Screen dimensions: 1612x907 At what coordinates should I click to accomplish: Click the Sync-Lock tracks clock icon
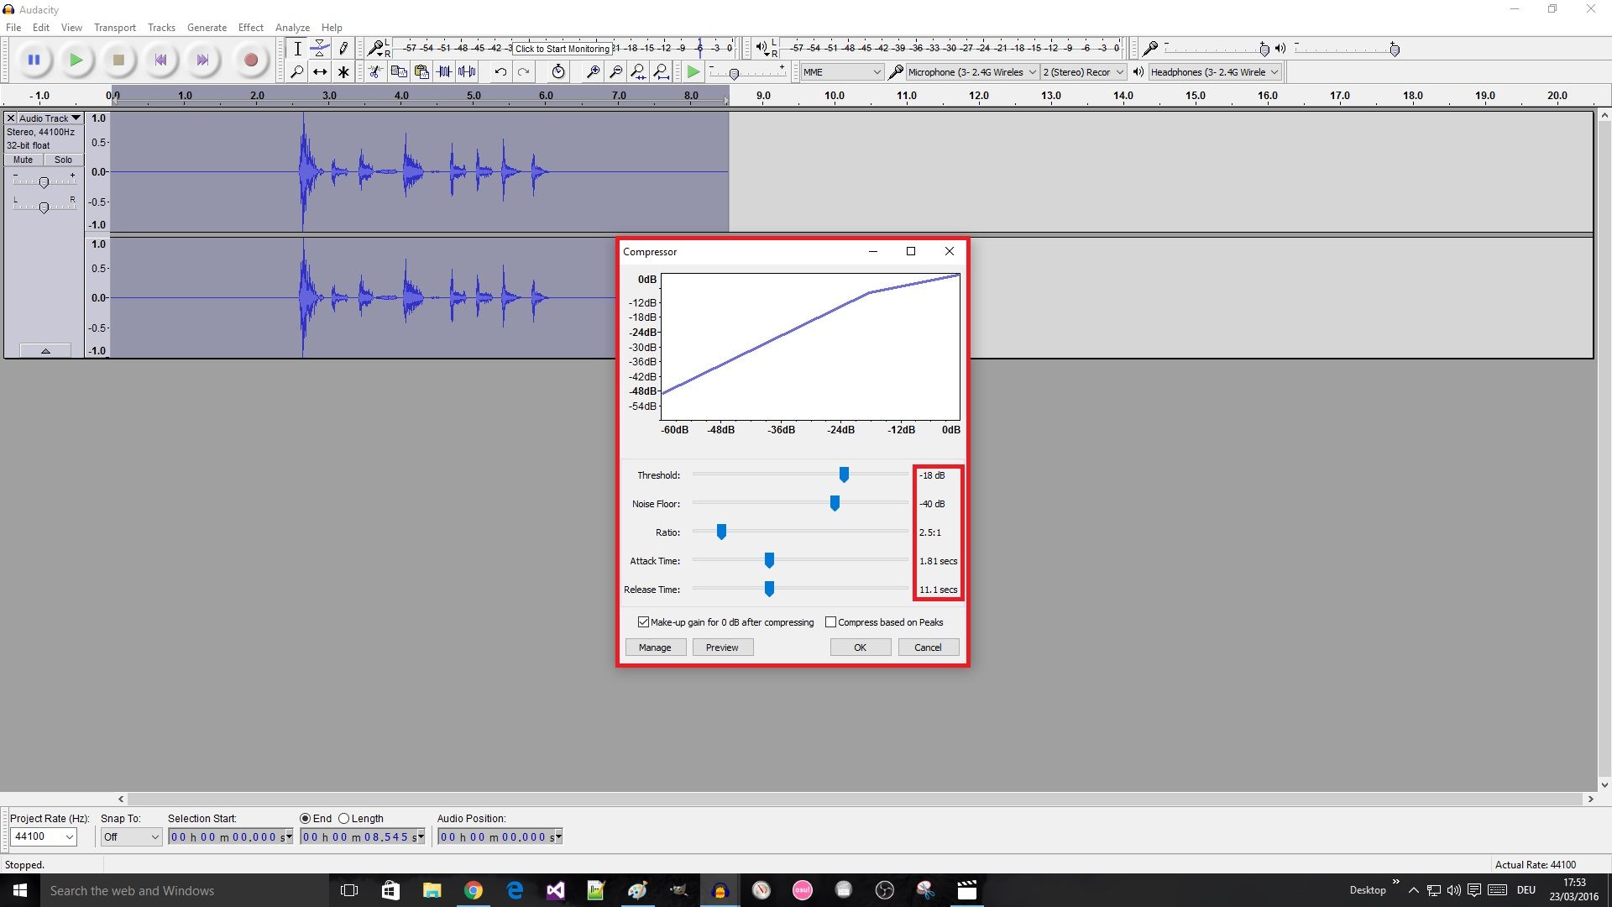558,72
